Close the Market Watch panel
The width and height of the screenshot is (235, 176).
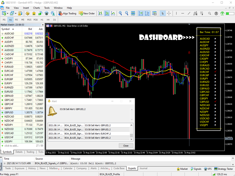[x=43, y=25]
